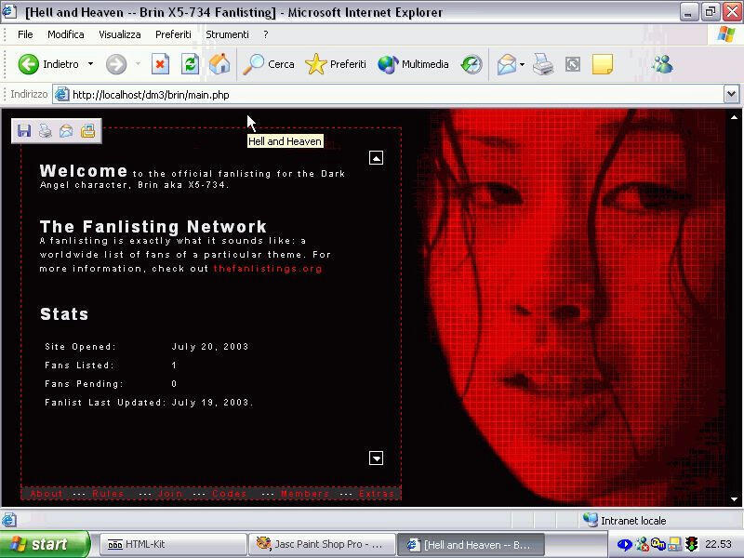The width and height of the screenshot is (744, 558).
Task: Click the address bar URL field
Action: click(372, 94)
